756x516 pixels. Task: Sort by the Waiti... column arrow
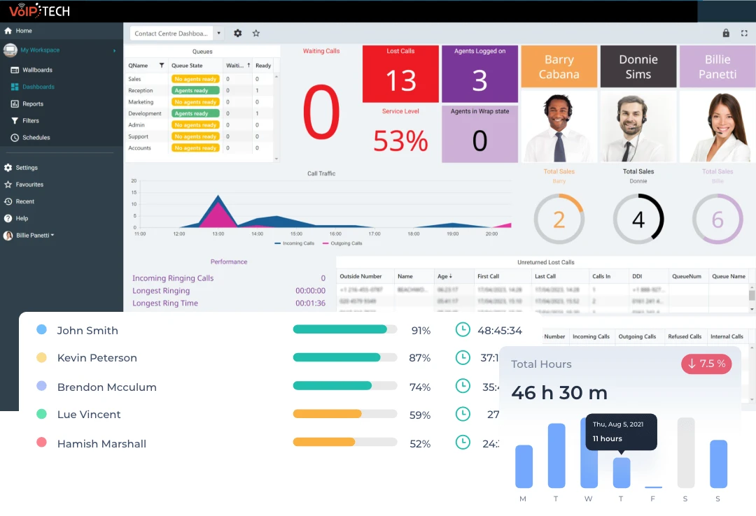(248, 66)
